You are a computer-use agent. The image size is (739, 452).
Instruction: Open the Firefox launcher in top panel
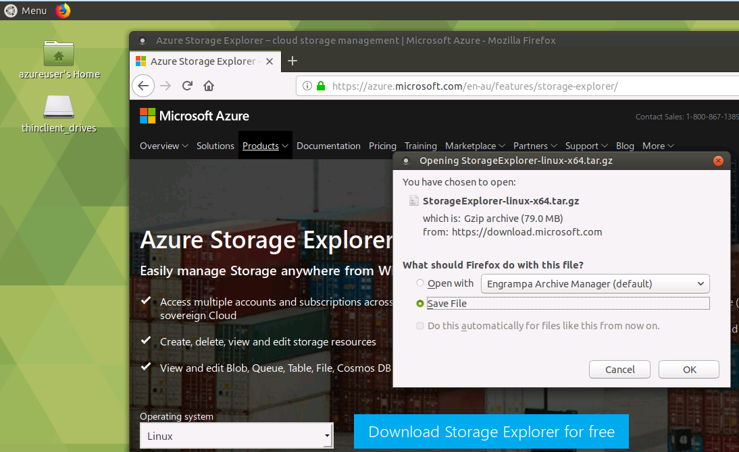point(63,10)
